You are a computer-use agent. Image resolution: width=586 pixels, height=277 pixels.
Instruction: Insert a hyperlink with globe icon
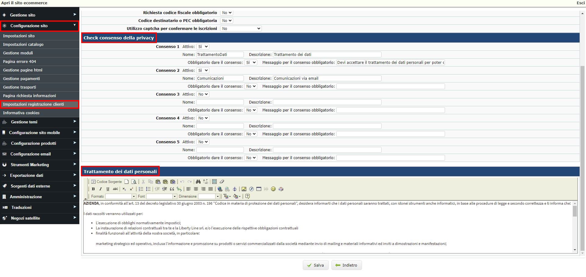pyautogui.click(x=220, y=189)
